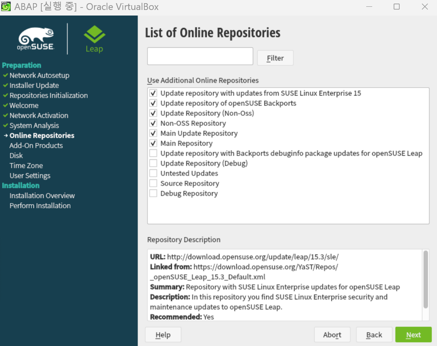Select Installer Update step in sidebar

(34, 85)
